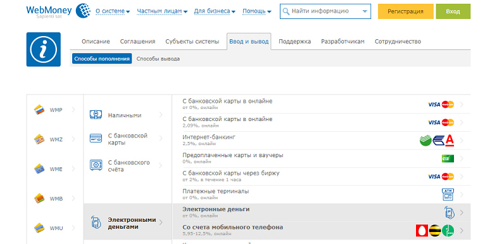Switch to the Поддержка tab
Screen dimensions: 497x244
coord(295,42)
